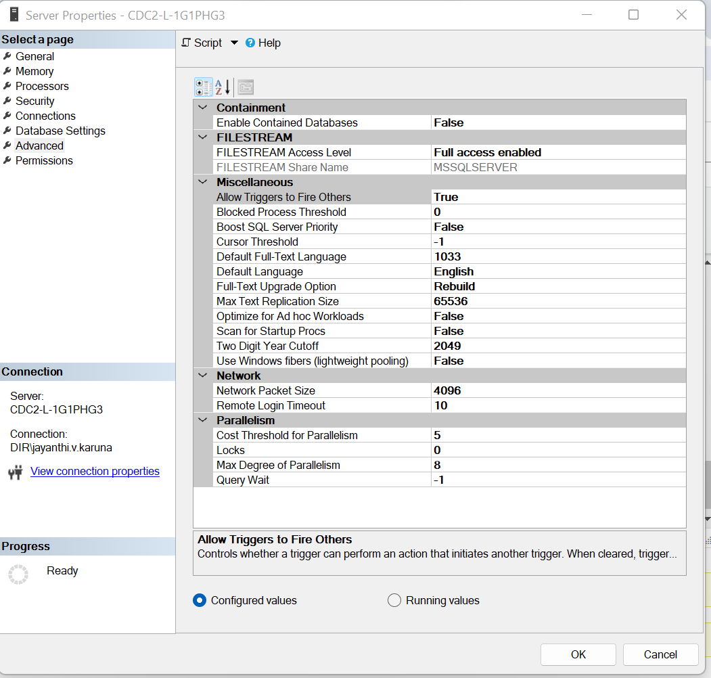This screenshot has width=711, height=678.
Task: Select the Remote Login Timeout row
Action: point(449,405)
